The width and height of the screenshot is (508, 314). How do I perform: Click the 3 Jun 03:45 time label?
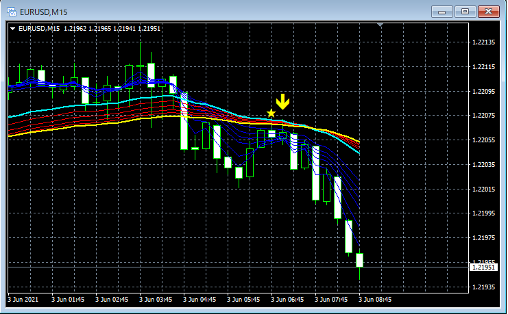pyautogui.click(x=156, y=300)
